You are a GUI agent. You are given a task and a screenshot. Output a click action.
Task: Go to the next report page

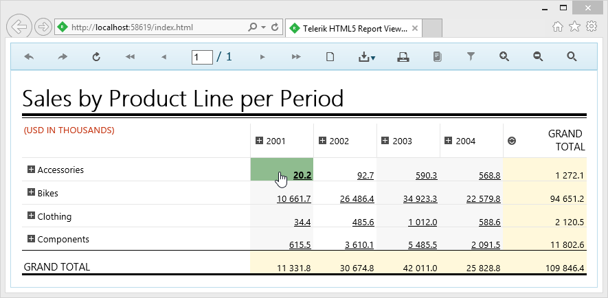tap(262, 57)
